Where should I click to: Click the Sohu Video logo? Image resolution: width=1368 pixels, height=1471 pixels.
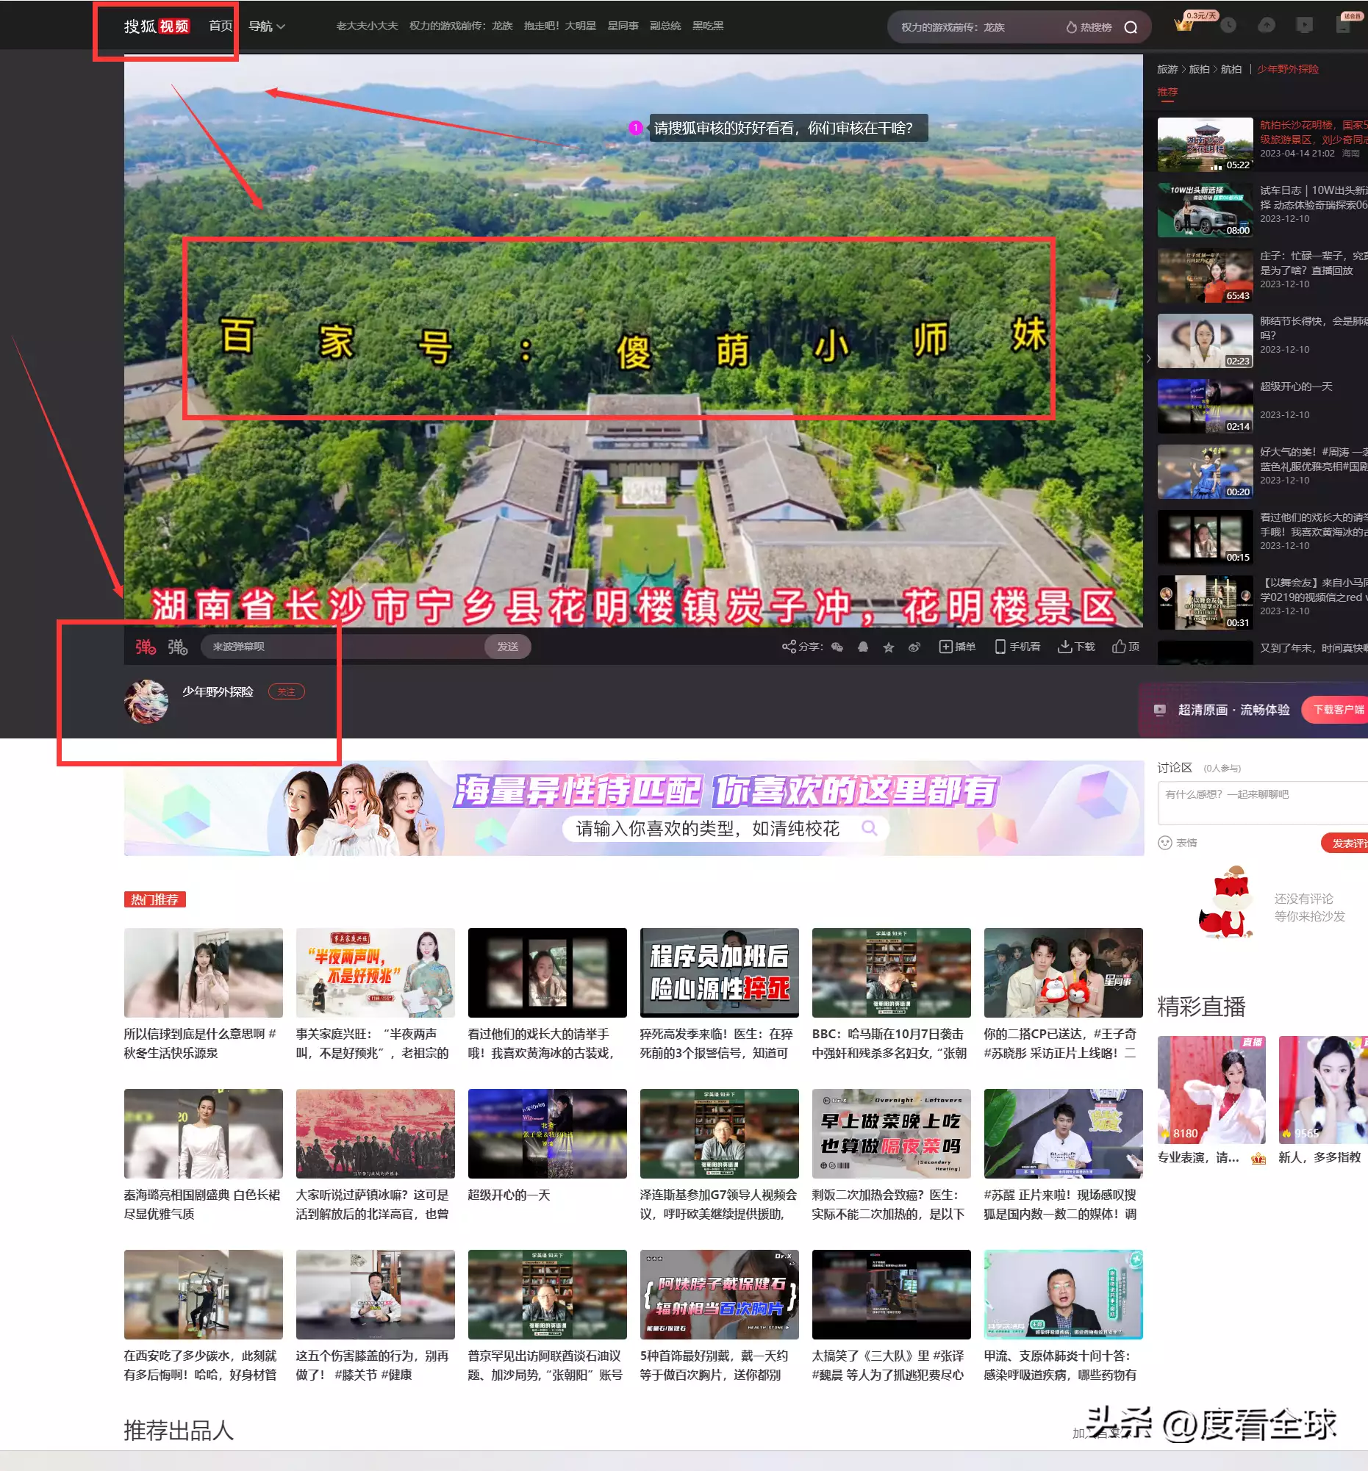pyautogui.click(x=157, y=26)
